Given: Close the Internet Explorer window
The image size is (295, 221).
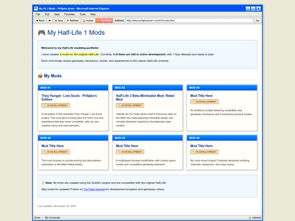Looking at the screenshot, I should pyautogui.click(x=258, y=9).
